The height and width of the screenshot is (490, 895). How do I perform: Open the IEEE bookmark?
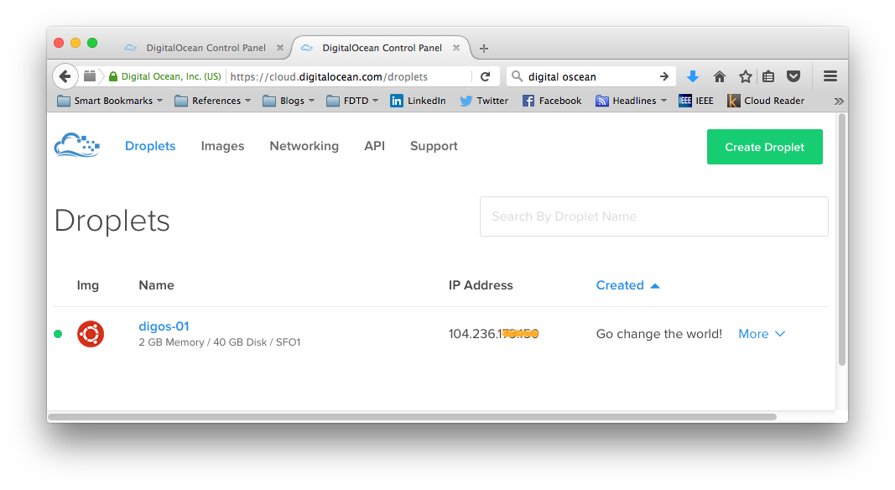coord(696,101)
